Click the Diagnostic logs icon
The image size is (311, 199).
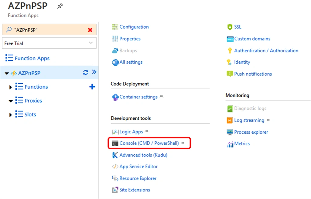point(230,109)
